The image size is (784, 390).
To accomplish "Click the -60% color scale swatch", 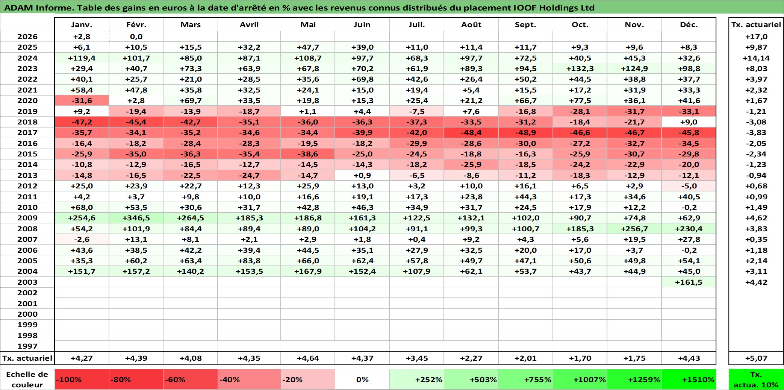I will (191, 379).
